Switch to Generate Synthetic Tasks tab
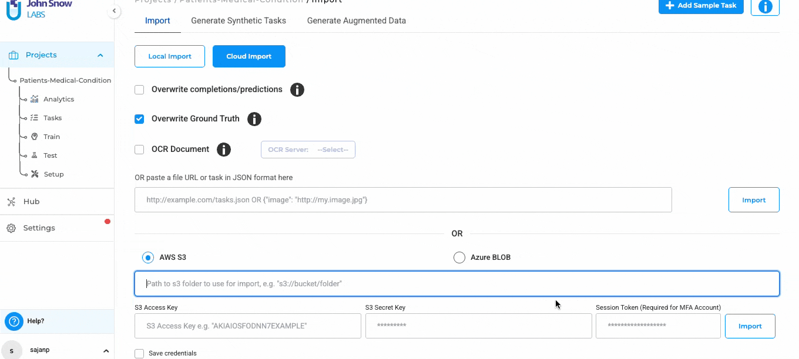The image size is (799, 359). point(239,21)
